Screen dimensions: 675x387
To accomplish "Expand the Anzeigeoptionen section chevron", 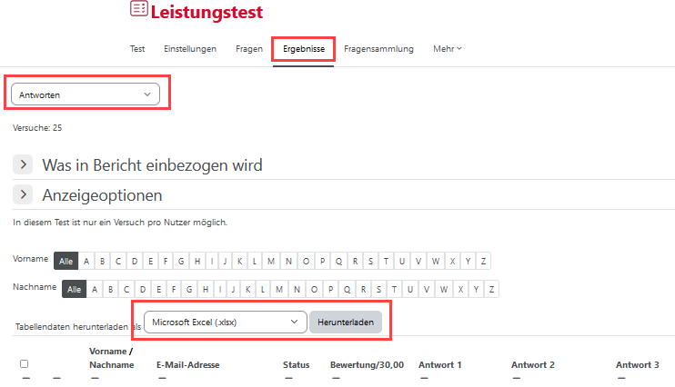I will 23,194.
